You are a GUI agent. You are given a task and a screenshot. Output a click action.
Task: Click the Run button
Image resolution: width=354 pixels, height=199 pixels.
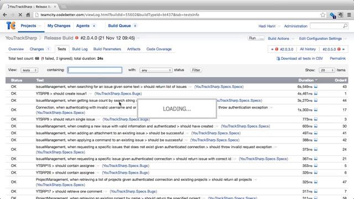(x=252, y=38)
